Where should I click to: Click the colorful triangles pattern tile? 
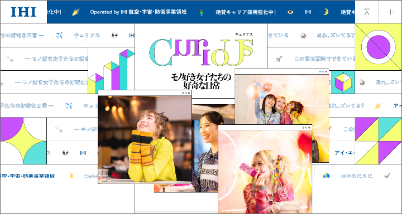(378, 141)
